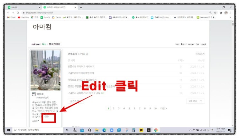Viewport: 239px width, 138px height.
Task: Open the extensions puzzle icon
Action: (221, 13)
